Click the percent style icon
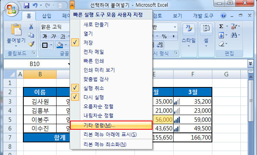 pos(164,36)
